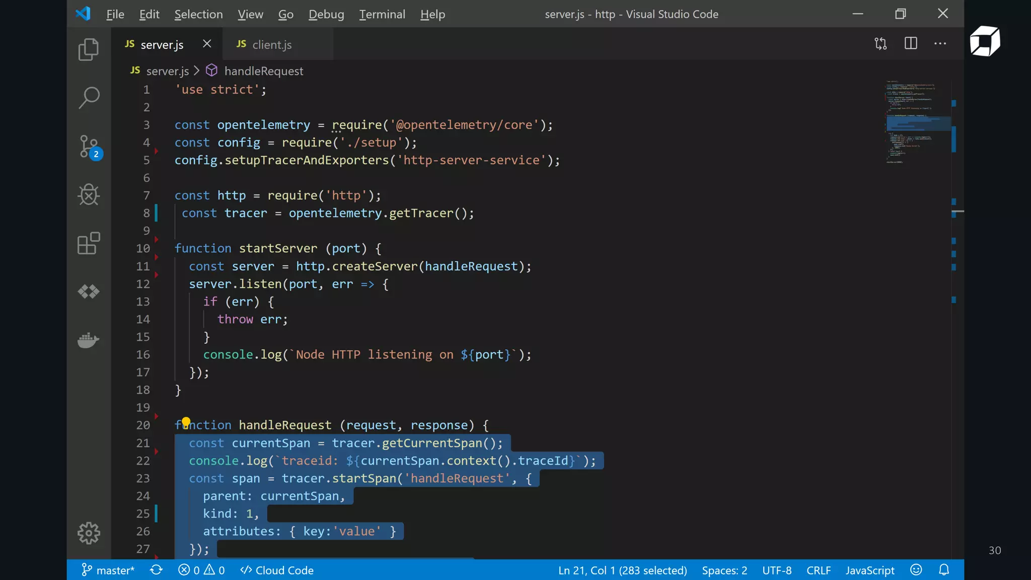Image resolution: width=1031 pixels, height=580 pixels.
Task: Open the Debug view
Action: click(x=89, y=194)
